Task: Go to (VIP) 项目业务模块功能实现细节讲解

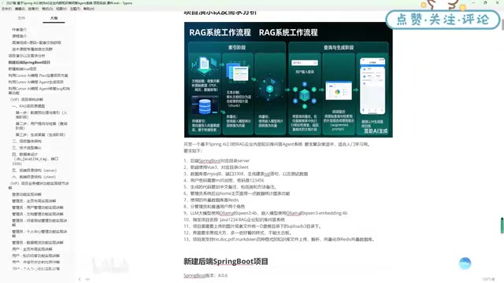Action: [x=39, y=186]
